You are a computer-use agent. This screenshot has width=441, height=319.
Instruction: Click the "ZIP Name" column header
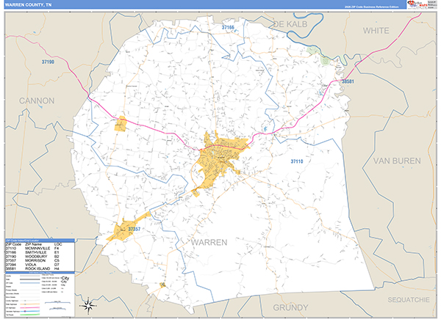pos(34,244)
